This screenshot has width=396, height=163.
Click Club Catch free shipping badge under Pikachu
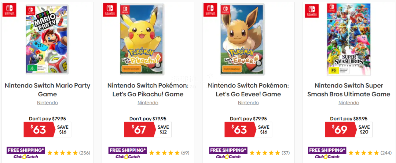click(x=127, y=153)
